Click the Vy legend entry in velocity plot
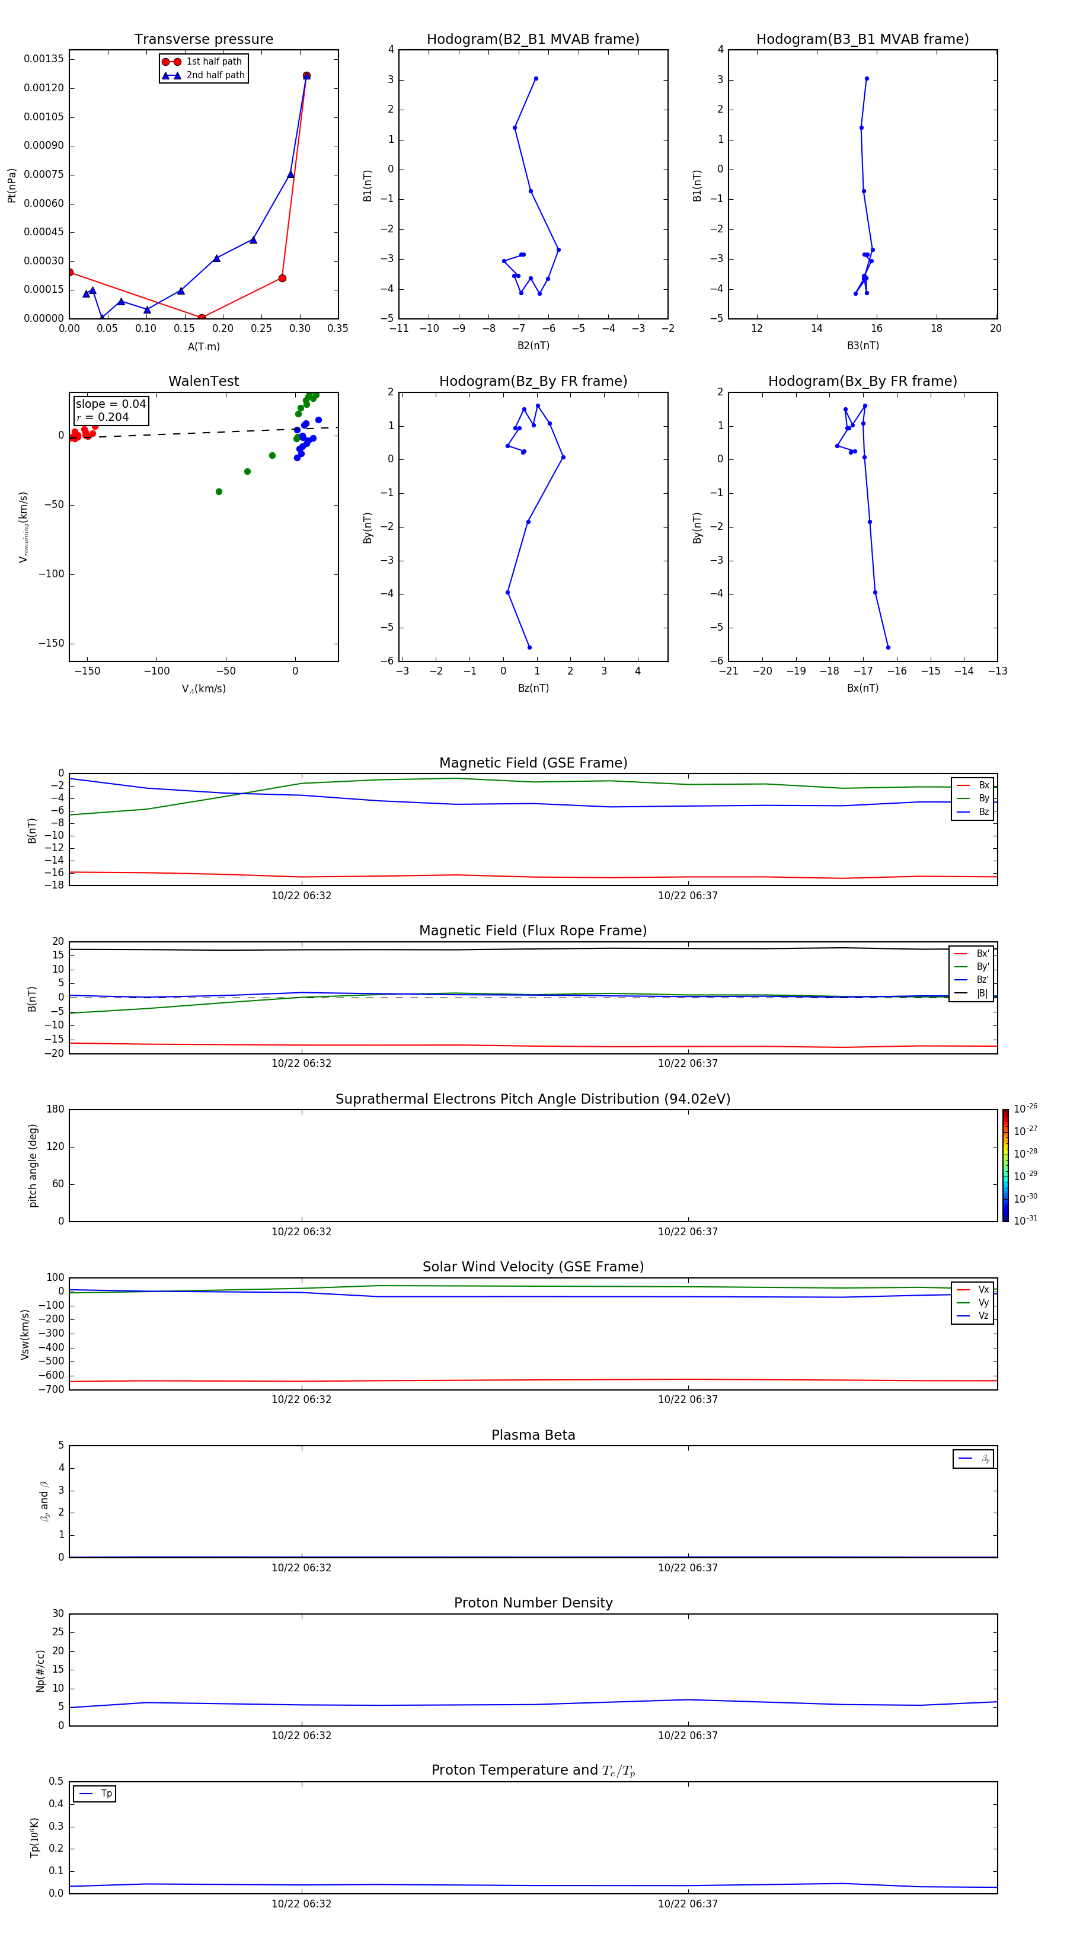 coord(973,1302)
